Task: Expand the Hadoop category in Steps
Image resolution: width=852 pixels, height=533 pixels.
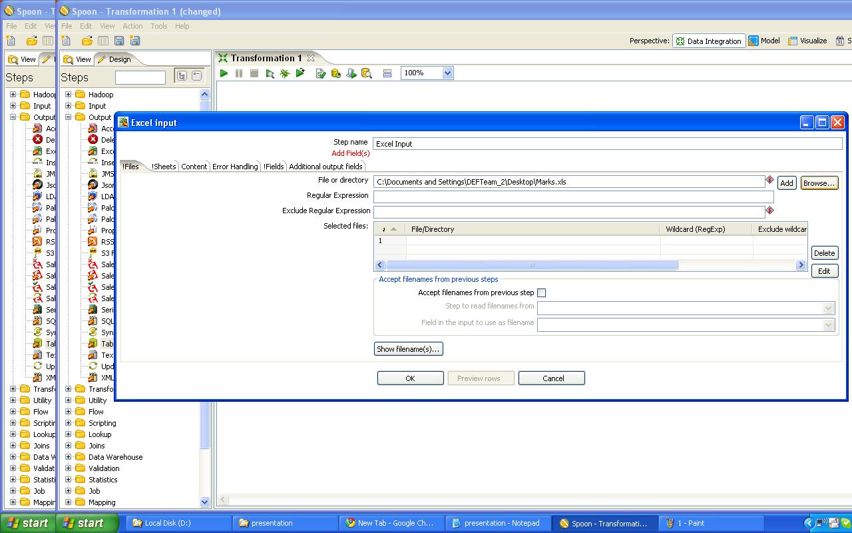Action: pyautogui.click(x=68, y=94)
